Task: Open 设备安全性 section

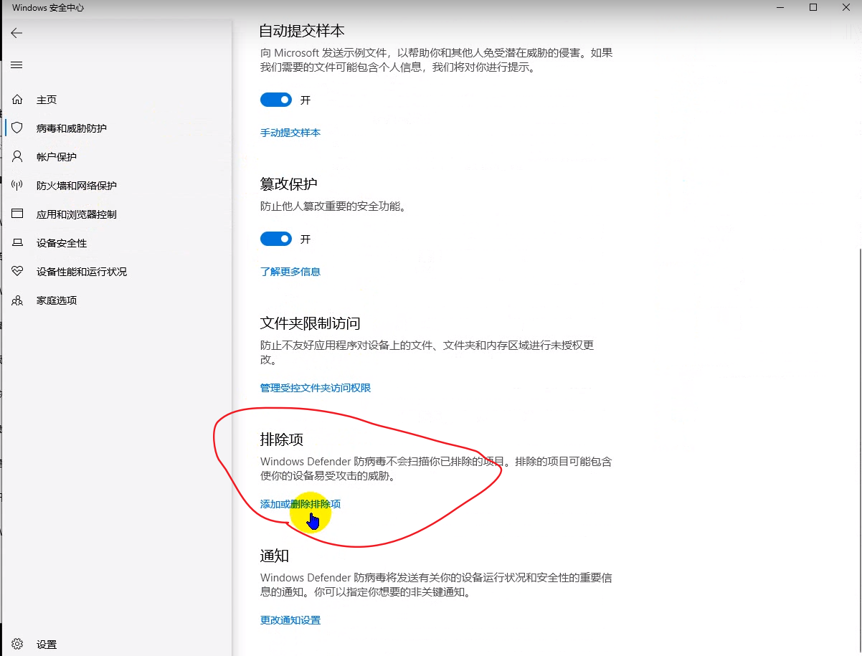Action: 62,243
